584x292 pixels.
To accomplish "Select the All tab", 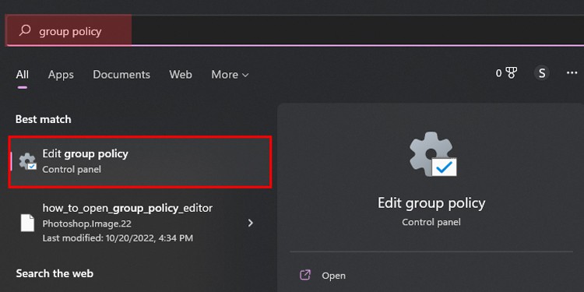I will click(x=23, y=75).
